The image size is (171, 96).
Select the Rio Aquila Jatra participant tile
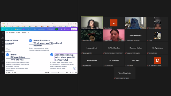pos(157,48)
